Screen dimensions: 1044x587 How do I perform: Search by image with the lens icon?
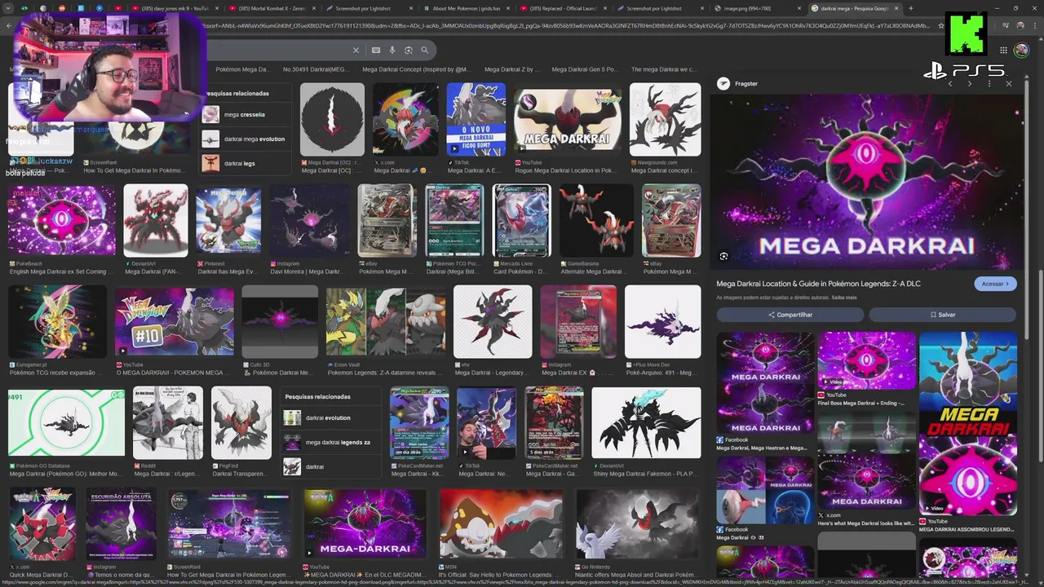tap(409, 50)
